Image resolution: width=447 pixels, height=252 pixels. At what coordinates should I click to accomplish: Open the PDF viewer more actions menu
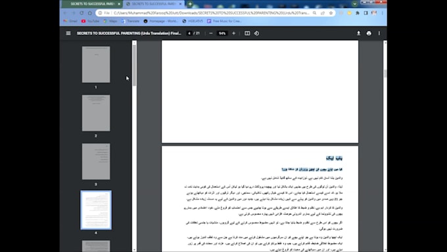379,34
